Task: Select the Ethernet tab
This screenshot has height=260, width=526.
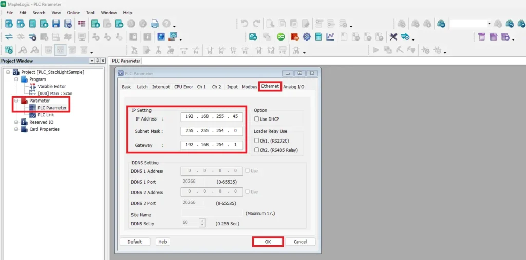Action: tap(270, 86)
